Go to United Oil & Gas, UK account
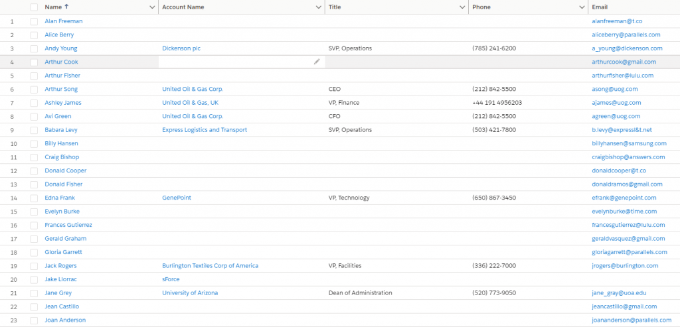The width and height of the screenshot is (680, 327). (x=191, y=103)
